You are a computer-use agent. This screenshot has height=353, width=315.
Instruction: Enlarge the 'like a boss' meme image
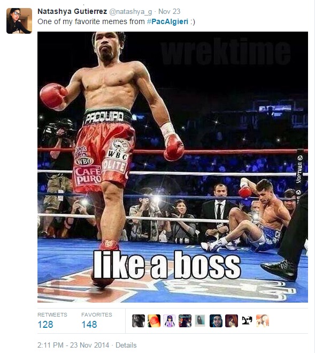point(173,167)
